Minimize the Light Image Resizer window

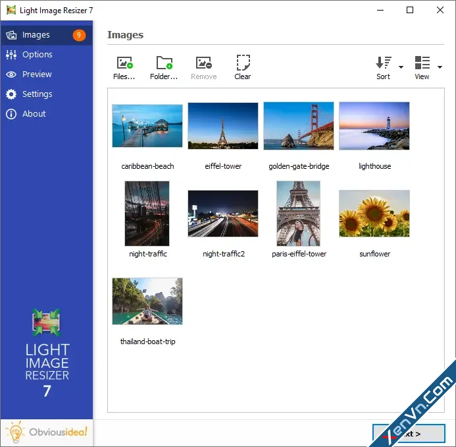380,10
